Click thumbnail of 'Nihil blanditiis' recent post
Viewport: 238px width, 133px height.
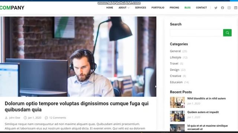pyautogui.click(x=177, y=102)
